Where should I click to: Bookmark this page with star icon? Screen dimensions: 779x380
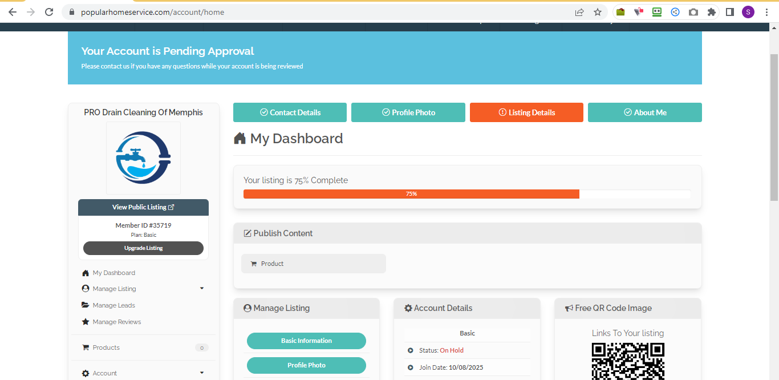pos(598,12)
